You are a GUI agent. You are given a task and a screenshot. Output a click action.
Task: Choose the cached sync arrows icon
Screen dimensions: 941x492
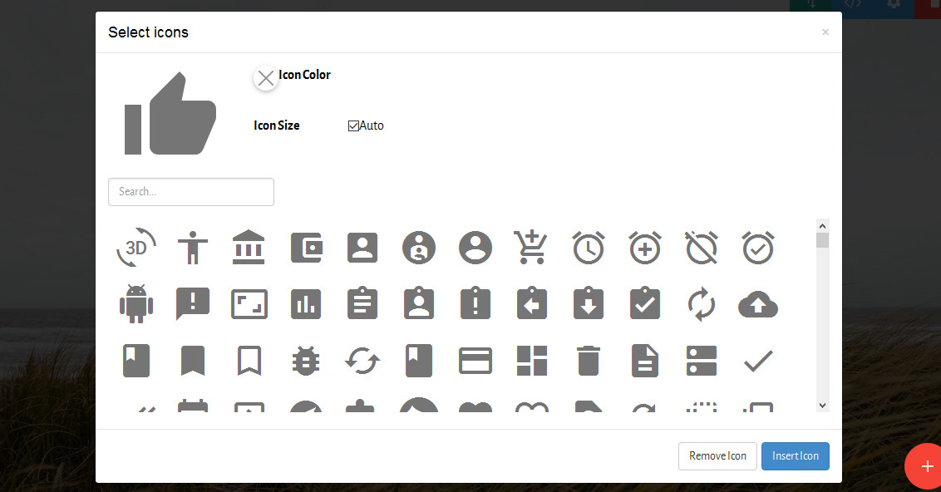pos(362,361)
